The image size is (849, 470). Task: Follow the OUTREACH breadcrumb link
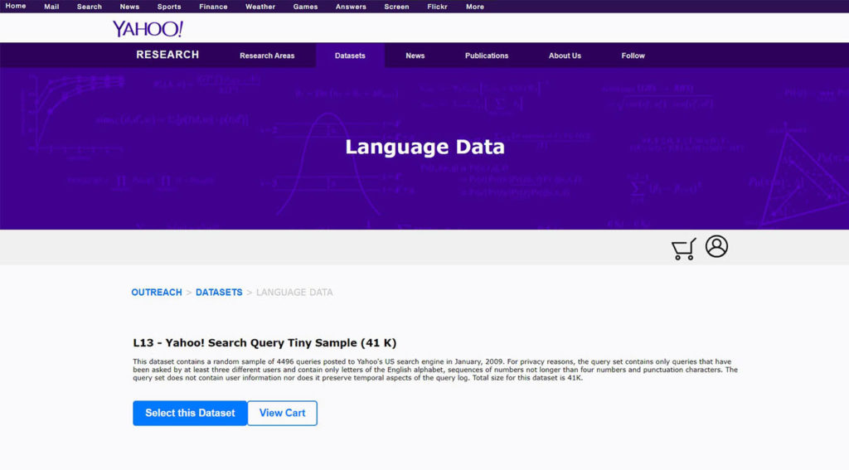pos(157,293)
